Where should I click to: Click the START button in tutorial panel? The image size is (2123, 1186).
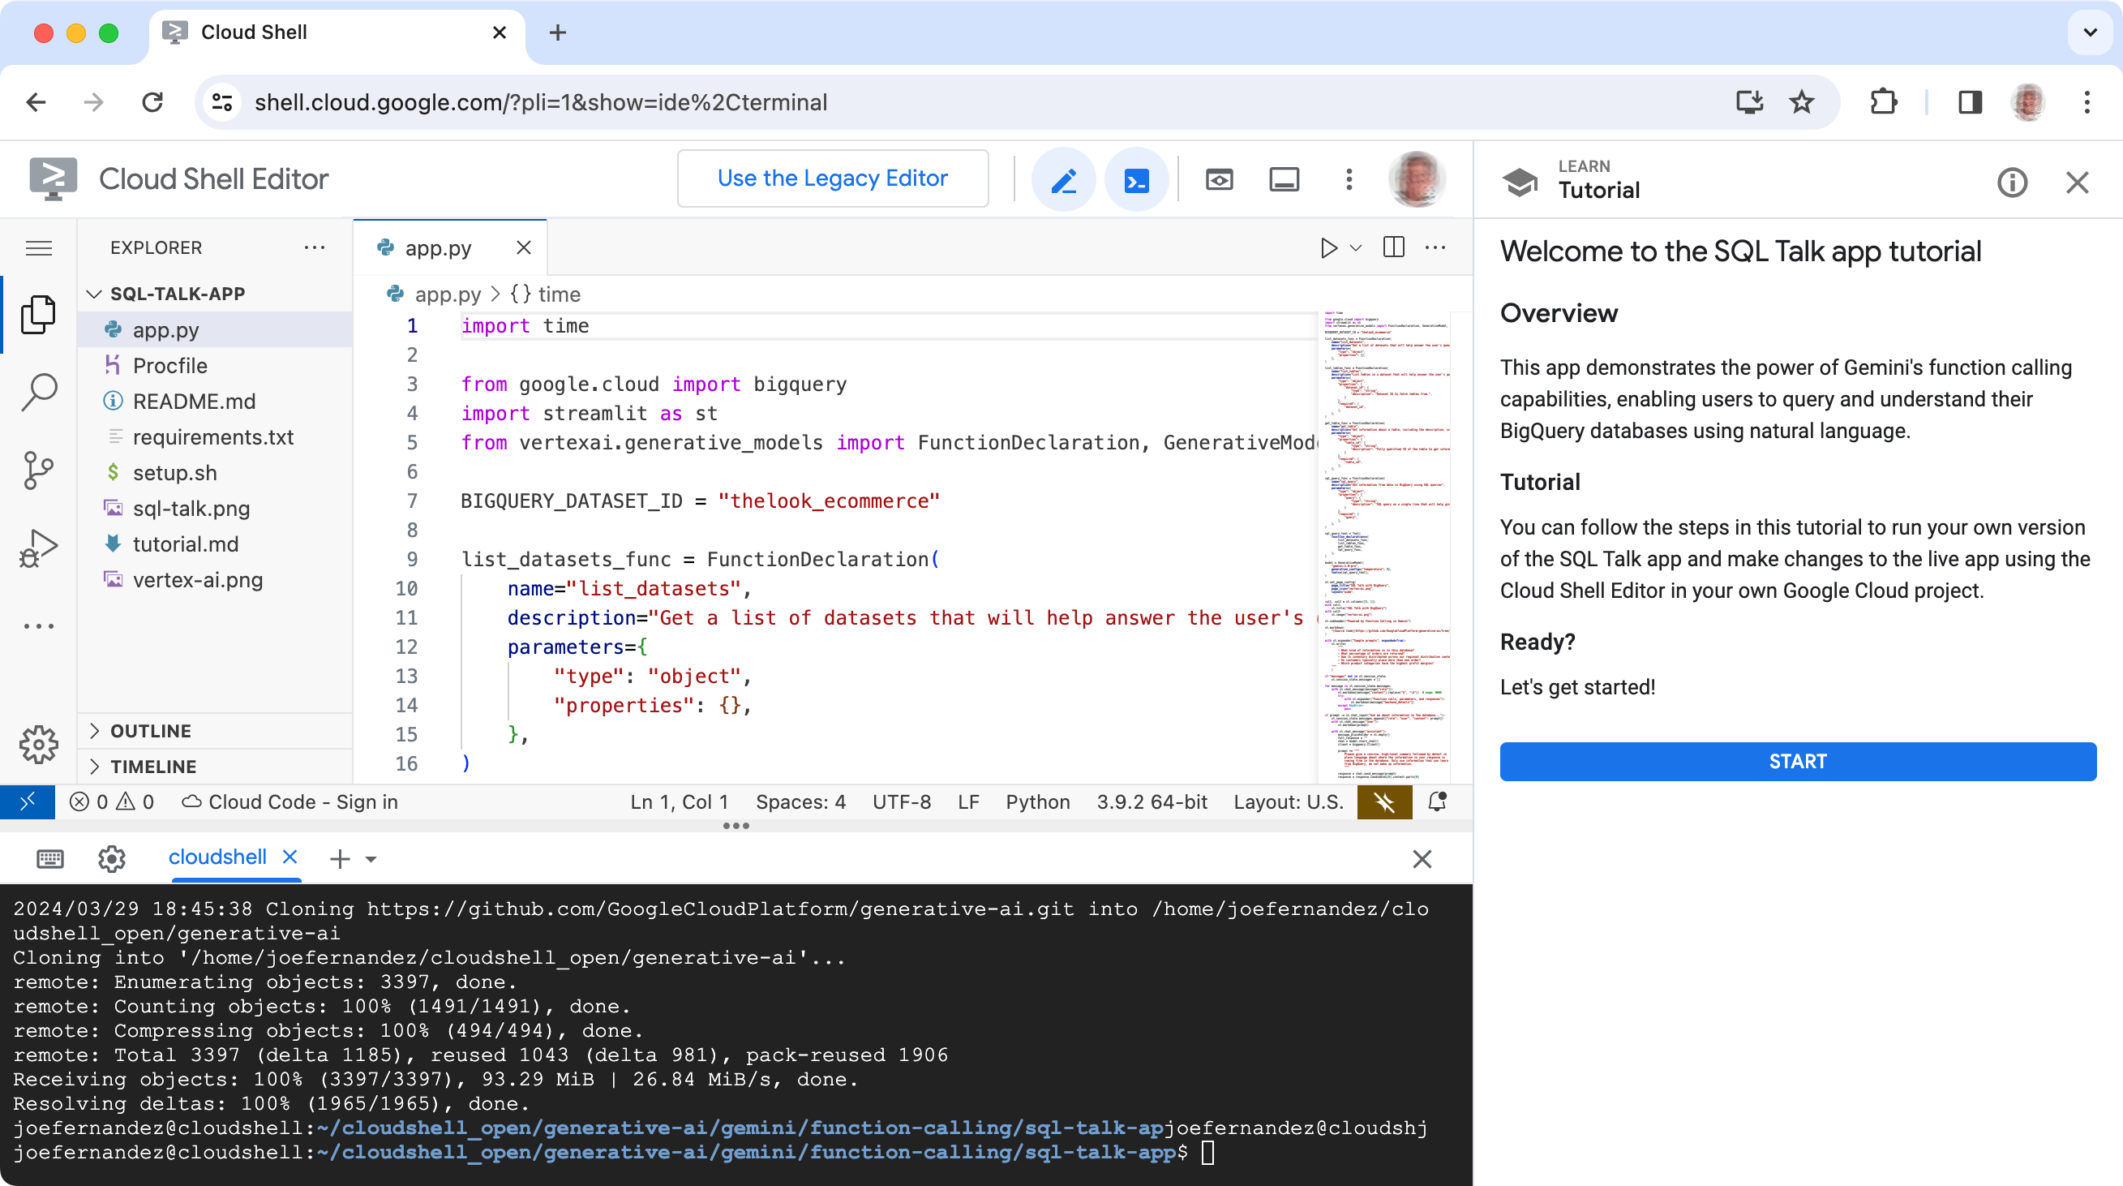coord(1796,760)
